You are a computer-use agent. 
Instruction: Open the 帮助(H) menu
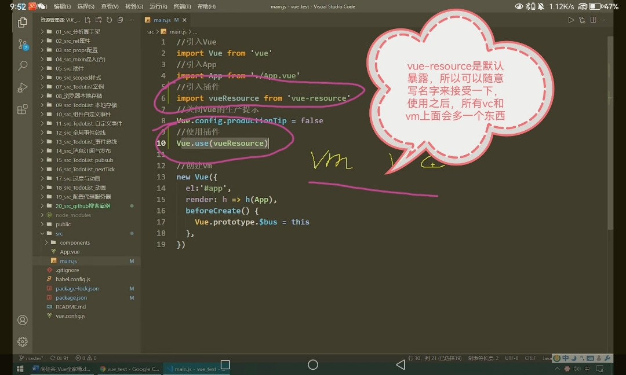[206, 6]
